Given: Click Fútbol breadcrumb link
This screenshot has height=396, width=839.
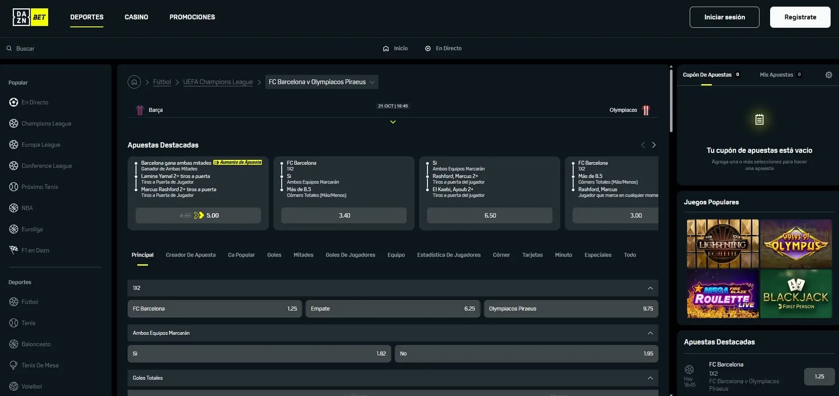Looking at the screenshot, I should 162,82.
